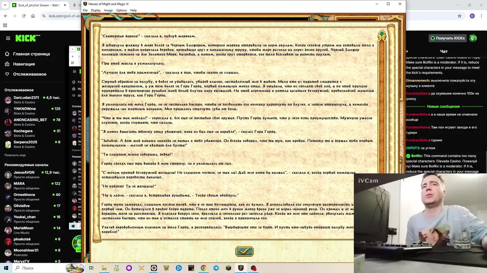The image size is (487, 273).
Task: Open the Chrome profile avatar
Action: 473,16
